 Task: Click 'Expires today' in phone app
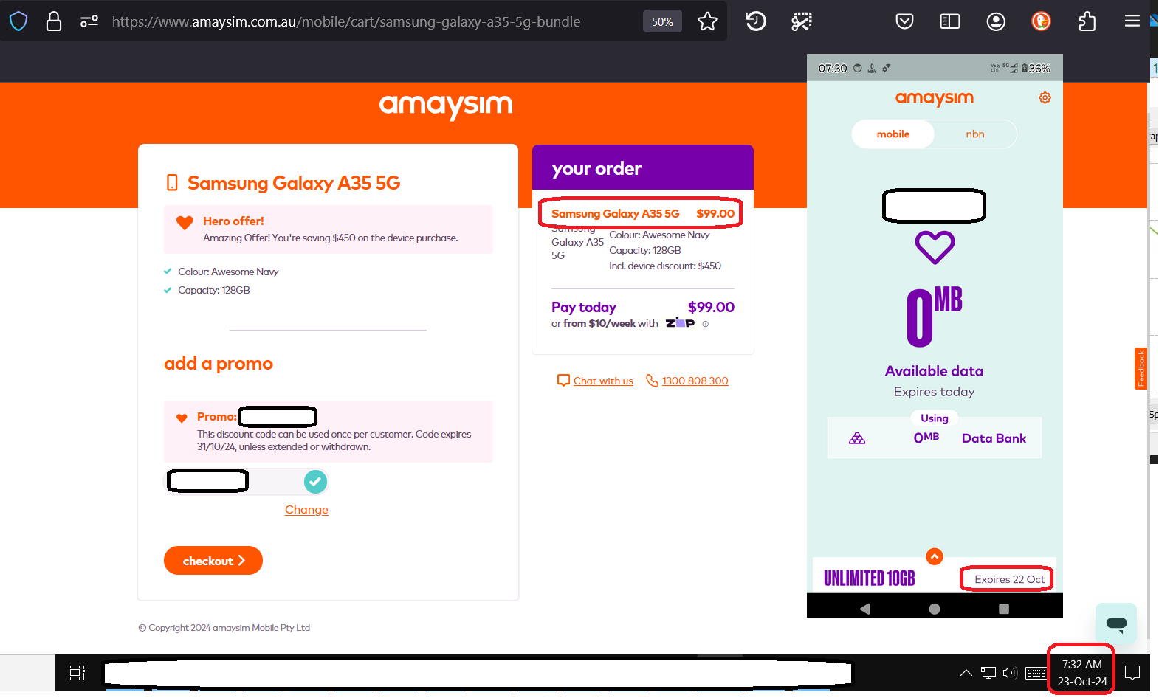934,392
